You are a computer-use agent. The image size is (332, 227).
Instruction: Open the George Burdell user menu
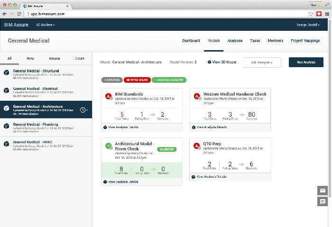(x=308, y=25)
